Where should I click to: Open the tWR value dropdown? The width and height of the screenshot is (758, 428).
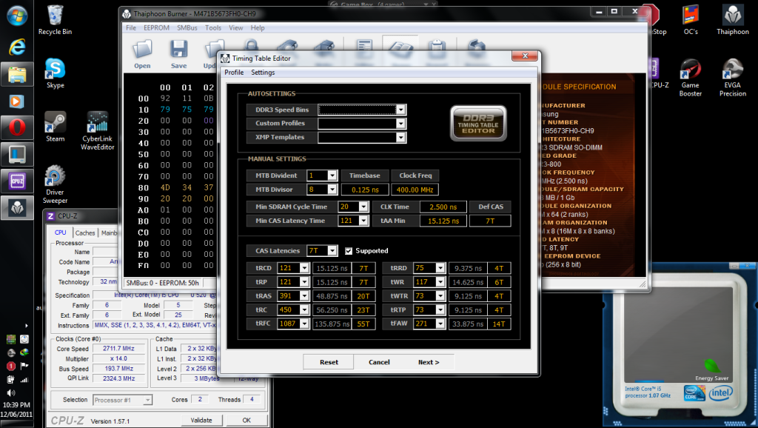pyautogui.click(x=440, y=282)
